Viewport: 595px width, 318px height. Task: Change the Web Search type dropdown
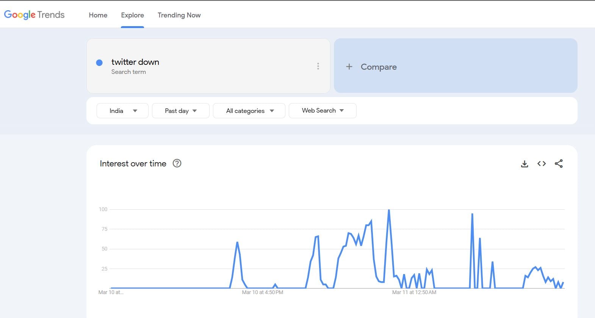click(323, 111)
